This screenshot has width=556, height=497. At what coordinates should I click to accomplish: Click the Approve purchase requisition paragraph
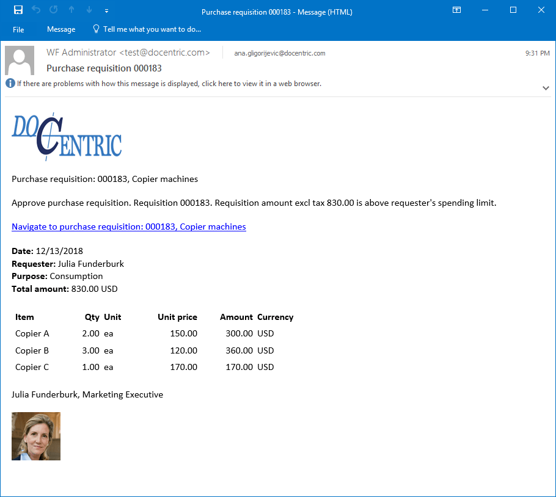[x=254, y=203]
